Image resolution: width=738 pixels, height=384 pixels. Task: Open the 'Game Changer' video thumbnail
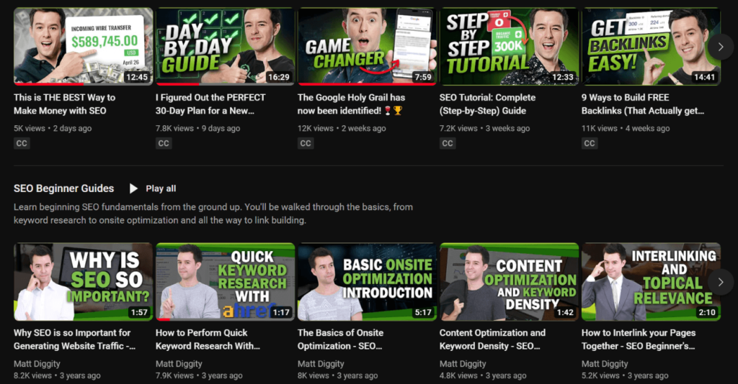(x=367, y=46)
